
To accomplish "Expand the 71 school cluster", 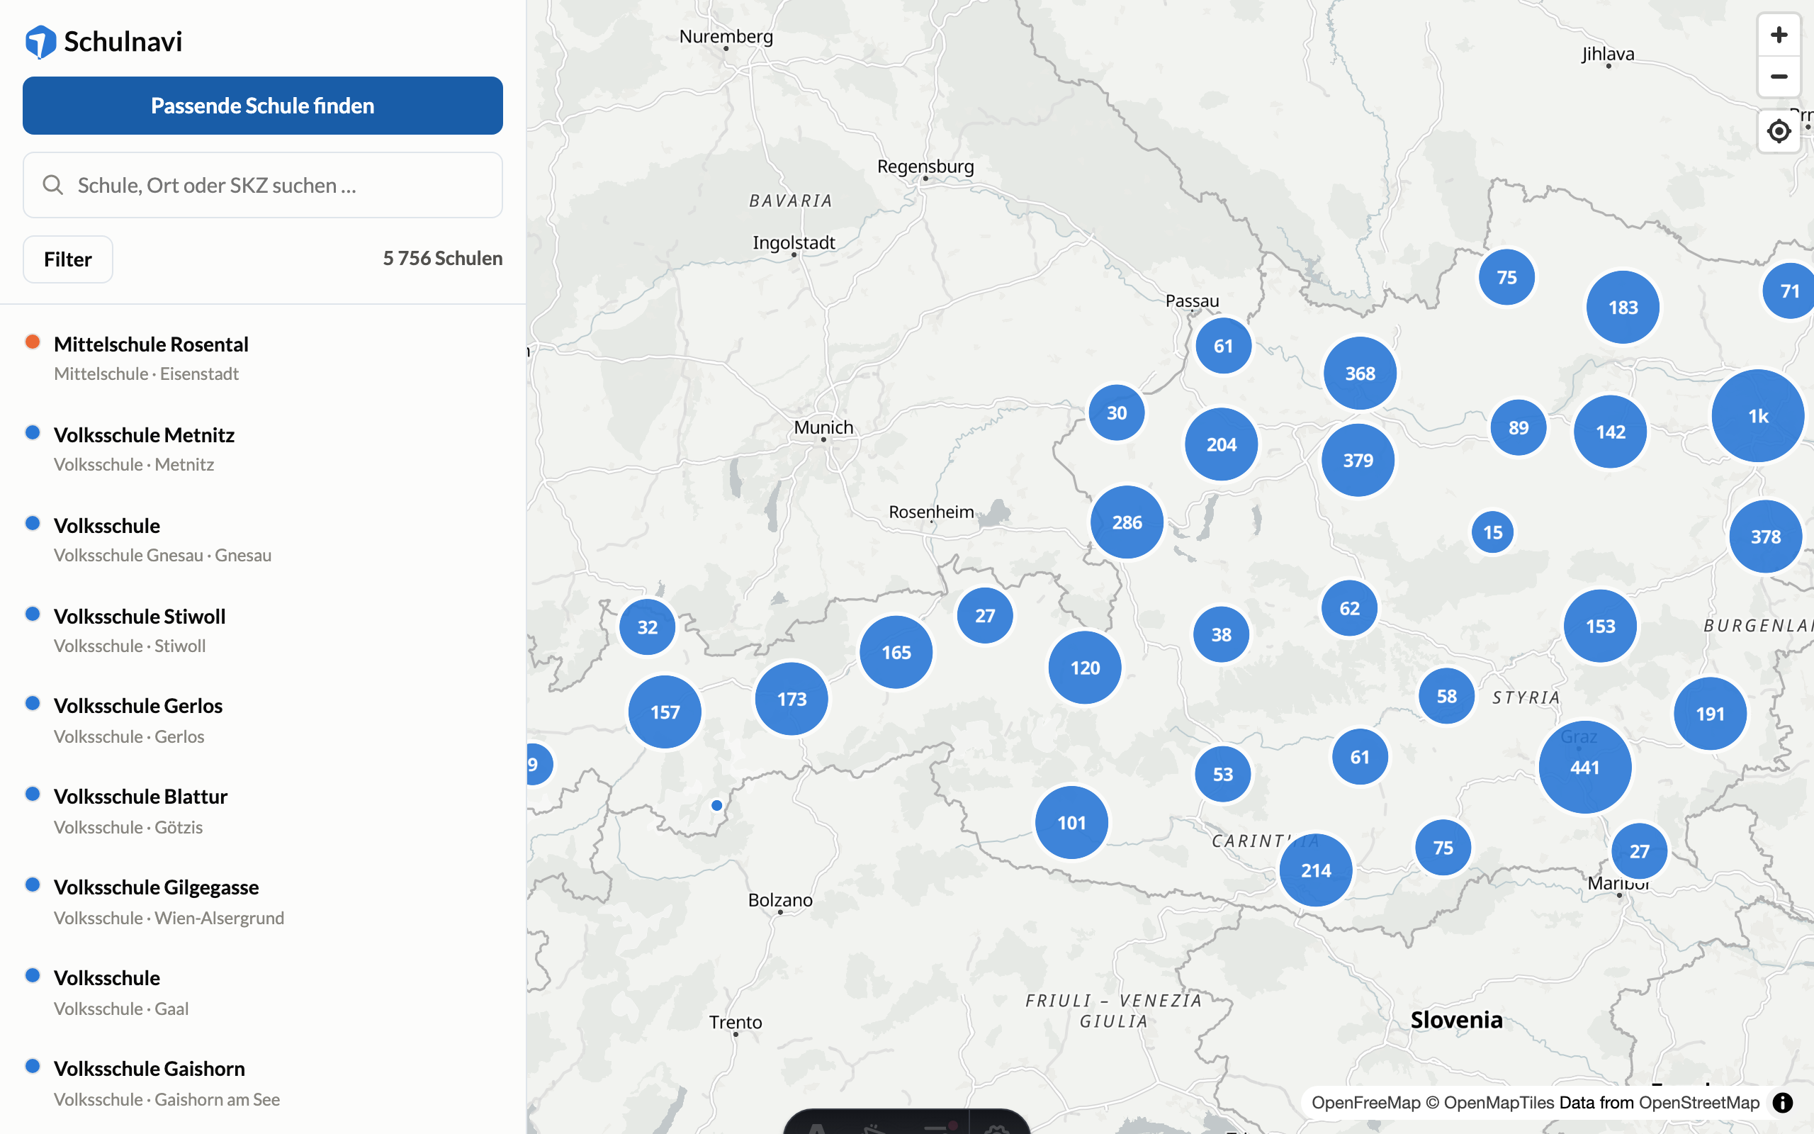I will (1789, 291).
